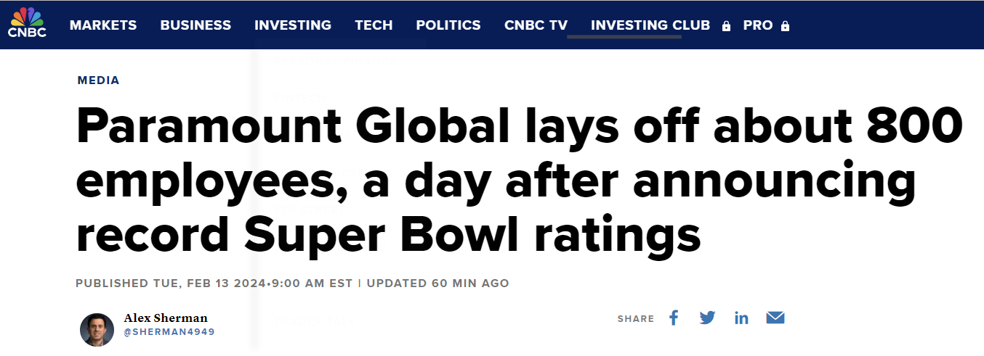Image resolution: width=984 pixels, height=356 pixels.
Task: Share the article on Twitter
Action: tap(707, 318)
